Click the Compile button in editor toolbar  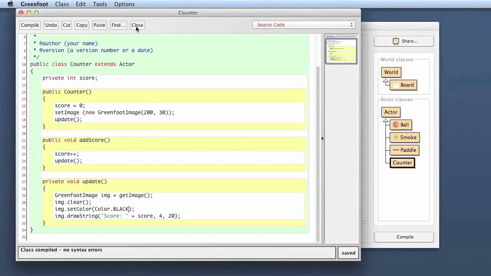(30, 25)
